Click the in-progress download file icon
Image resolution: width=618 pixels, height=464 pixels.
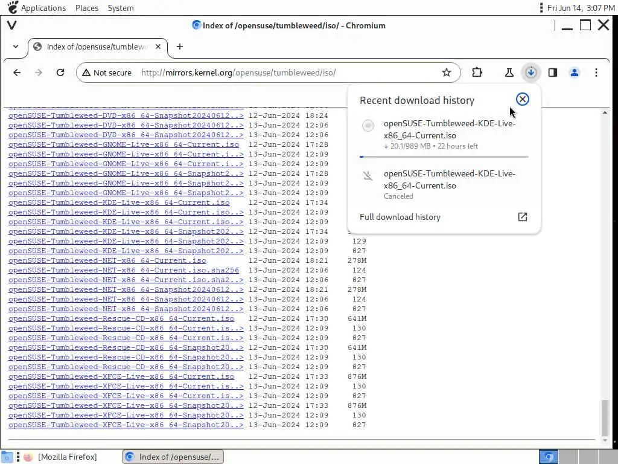coord(368,126)
